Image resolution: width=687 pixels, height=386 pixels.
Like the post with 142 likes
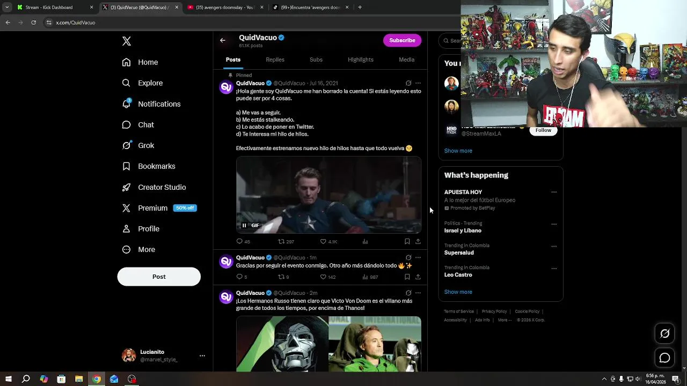click(328, 277)
